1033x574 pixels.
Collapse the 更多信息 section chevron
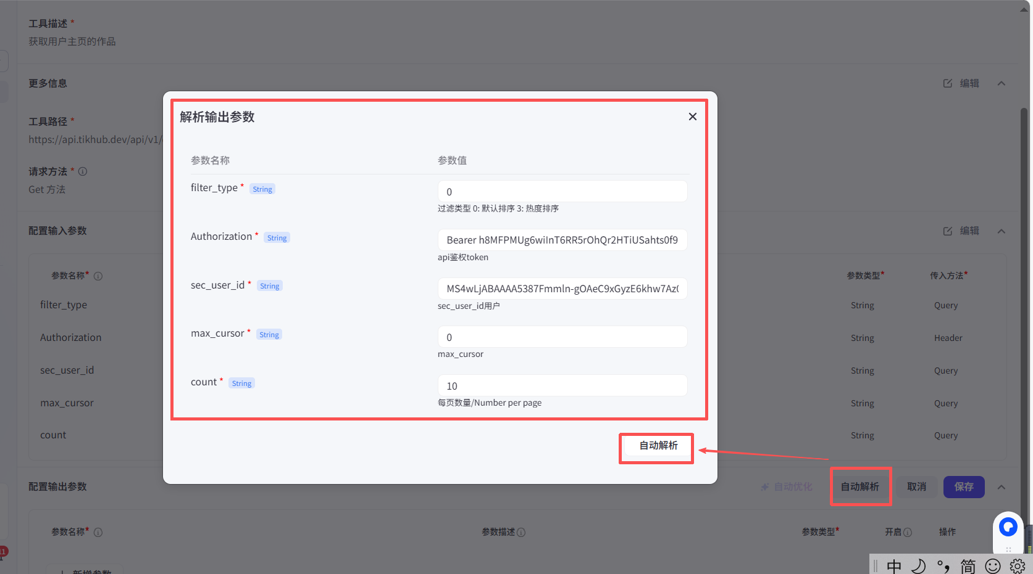click(x=1001, y=83)
